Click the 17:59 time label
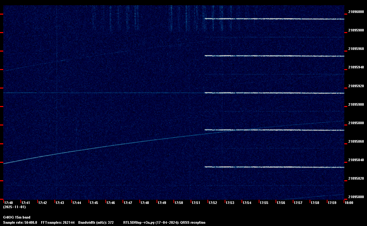367x226 pixels. tap(332, 203)
